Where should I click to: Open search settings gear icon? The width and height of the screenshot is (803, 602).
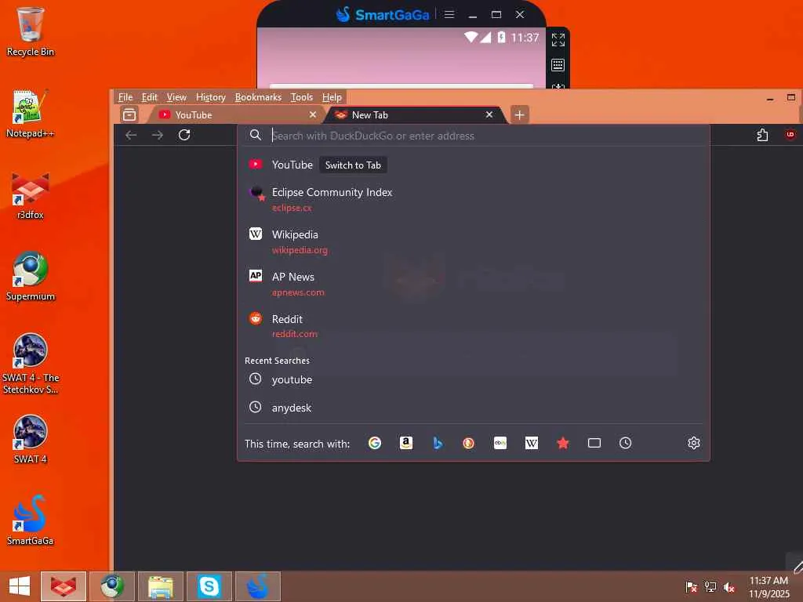693,443
